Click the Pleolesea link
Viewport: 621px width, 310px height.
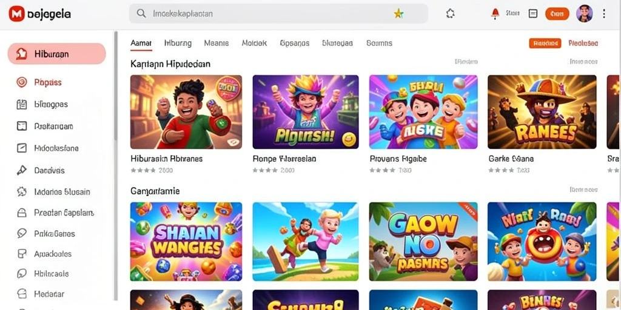(583, 43)
